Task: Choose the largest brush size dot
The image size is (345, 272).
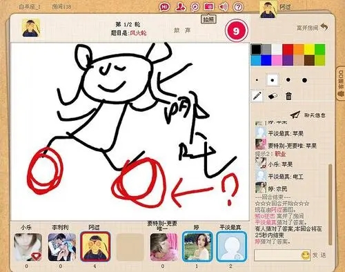Action: pyautogui.click(x=304, y=80)
